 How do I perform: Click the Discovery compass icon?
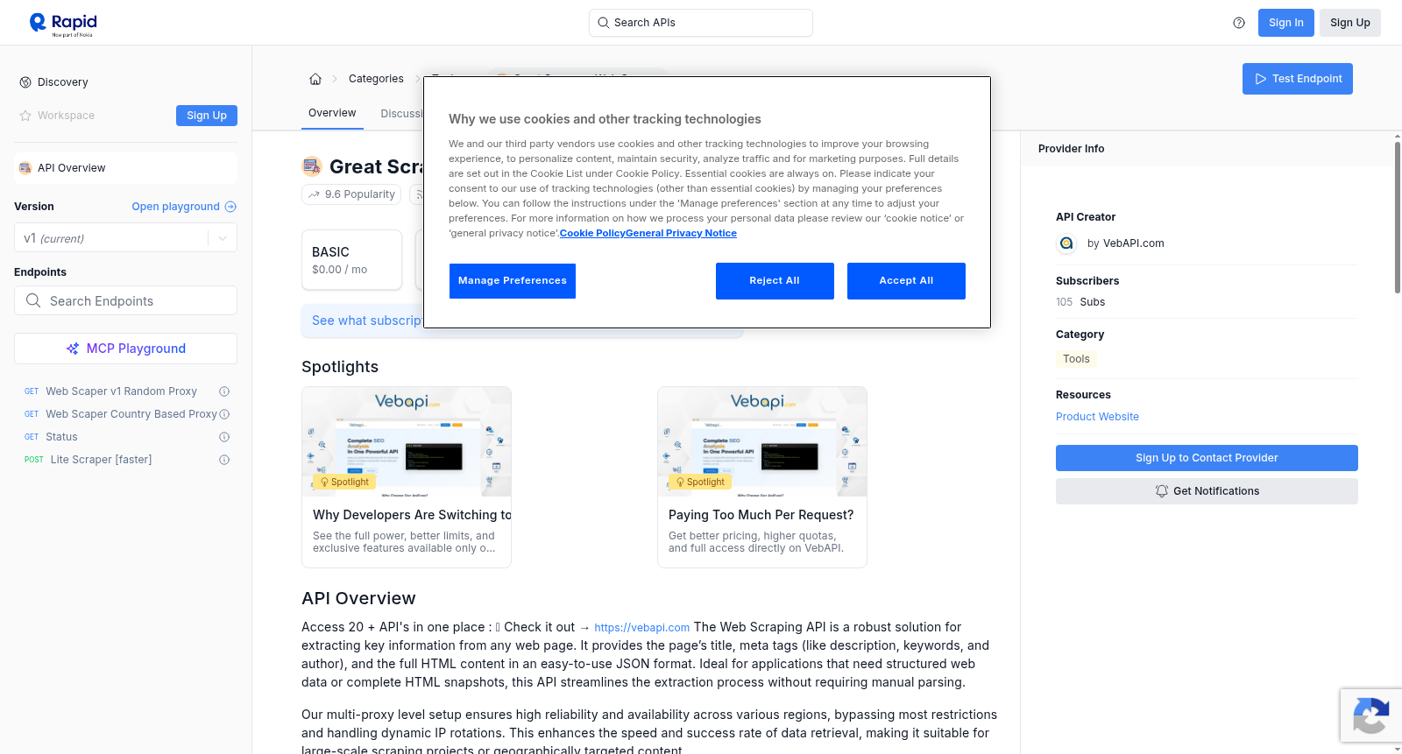pos(25,82)
